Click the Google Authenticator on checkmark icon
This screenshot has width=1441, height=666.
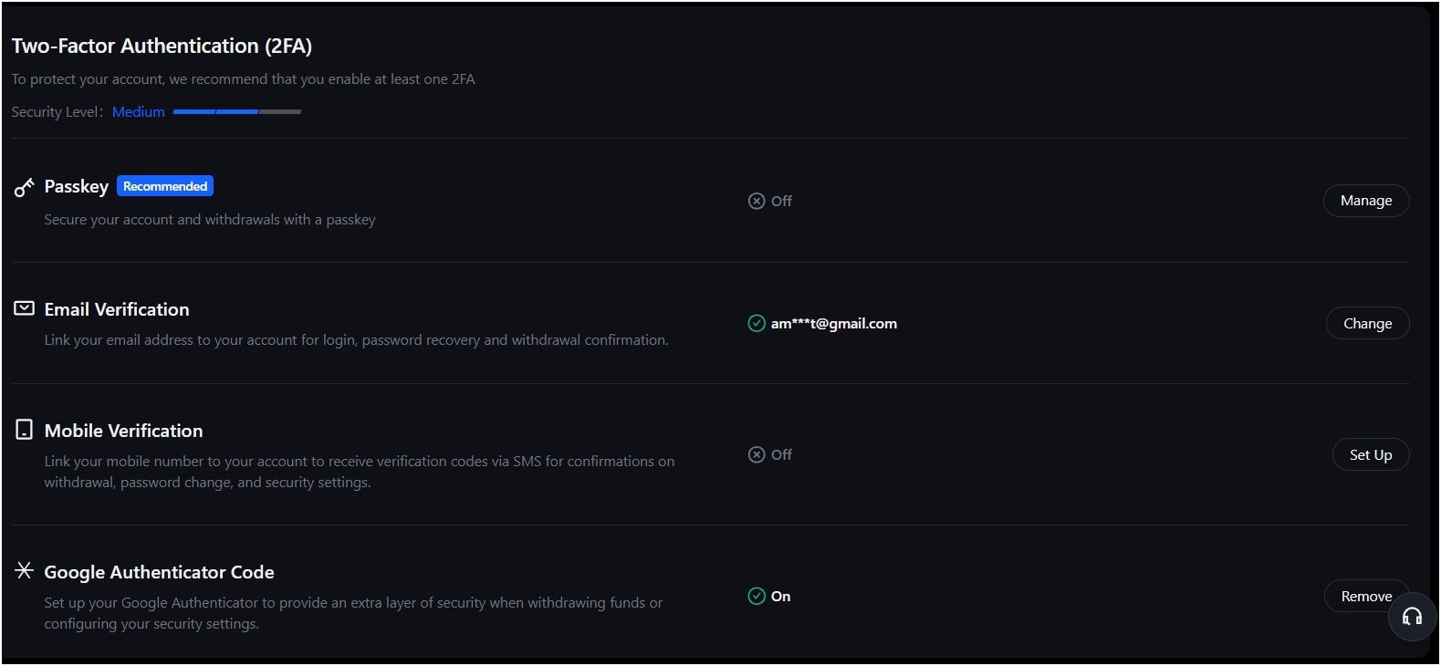tap(757, 596)
